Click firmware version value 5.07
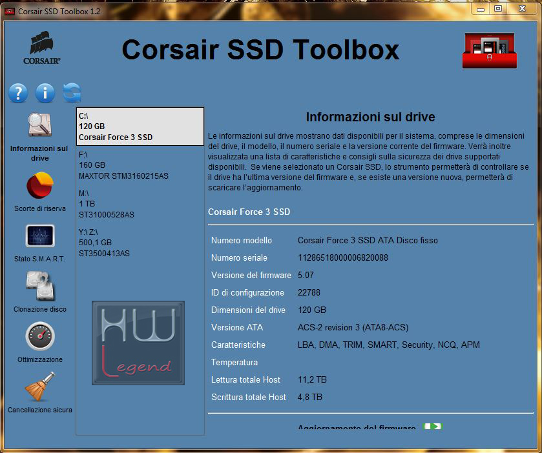The image size is (542, 453). [306, 275]
